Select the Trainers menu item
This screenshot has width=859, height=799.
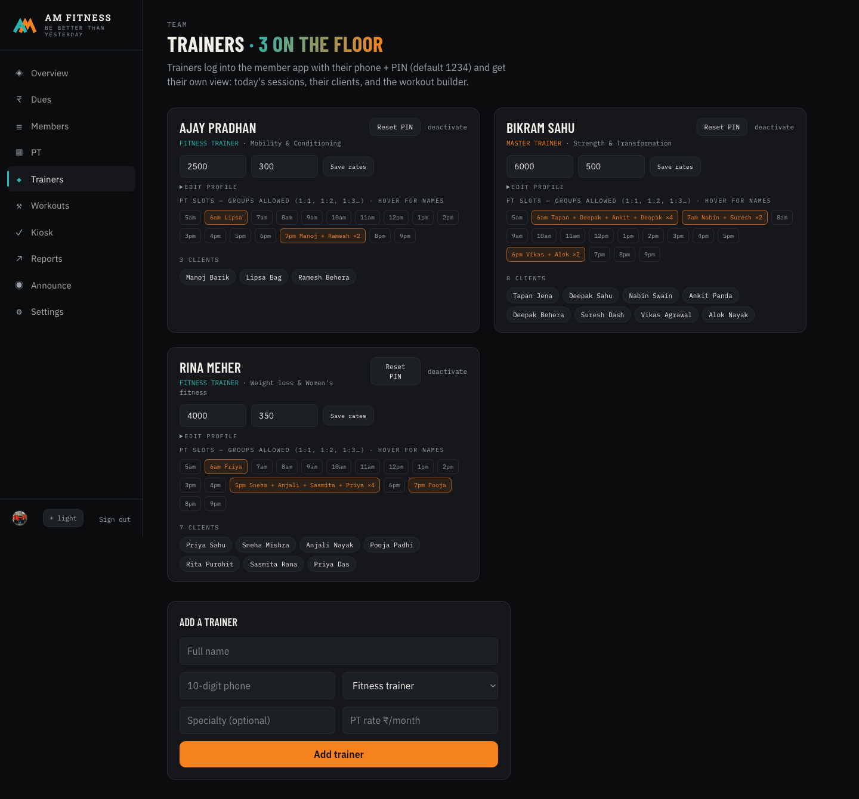(x=72, y=179)
